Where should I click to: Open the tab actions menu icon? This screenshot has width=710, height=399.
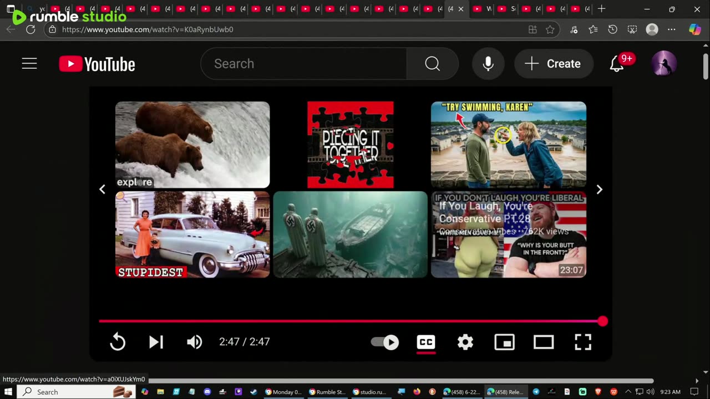tap(11, 9)
